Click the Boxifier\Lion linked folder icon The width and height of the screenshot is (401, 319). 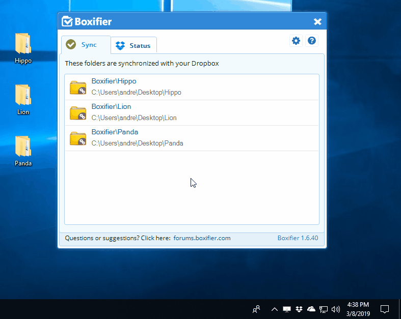tap(78, 112)
